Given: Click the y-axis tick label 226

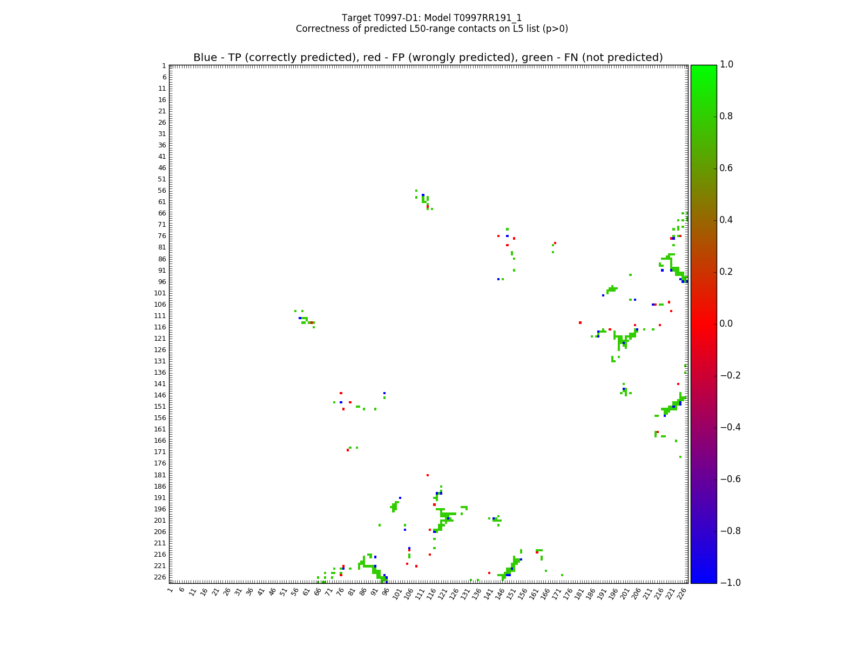Looking at the screenshot, I should [160, 577].
